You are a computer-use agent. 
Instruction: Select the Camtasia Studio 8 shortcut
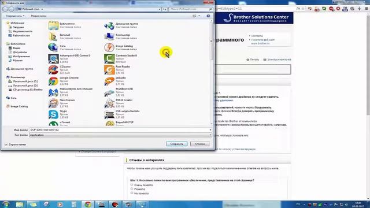(120, 59)
